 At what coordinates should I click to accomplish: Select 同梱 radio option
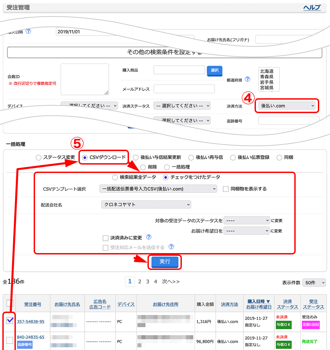tap(279, 157)
